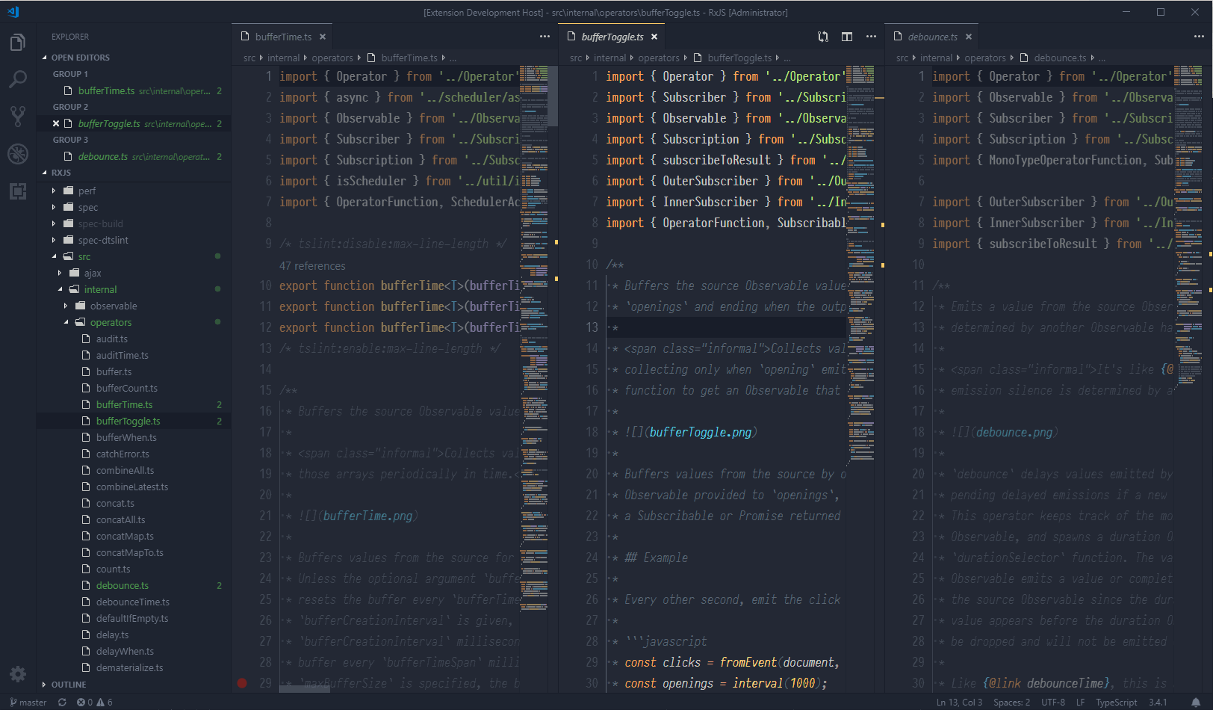Open more actions menu for debounce.ts editor
Image resolution: width=1213 pixels, height=710 pixels.
pyautogui.click(x=1200, y=36)
